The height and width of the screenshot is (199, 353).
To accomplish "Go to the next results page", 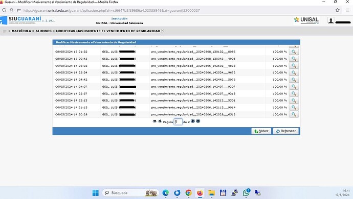I will tap(193, 121).
